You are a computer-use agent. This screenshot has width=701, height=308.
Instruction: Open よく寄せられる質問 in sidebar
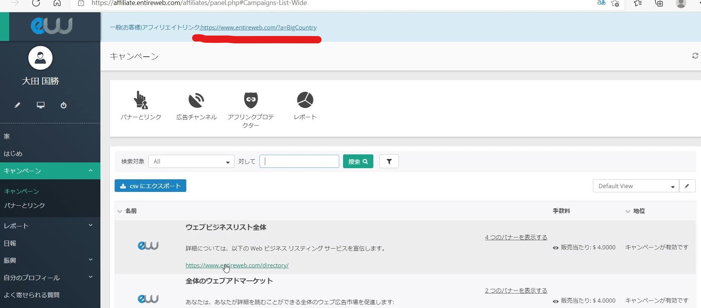point(31,295)
